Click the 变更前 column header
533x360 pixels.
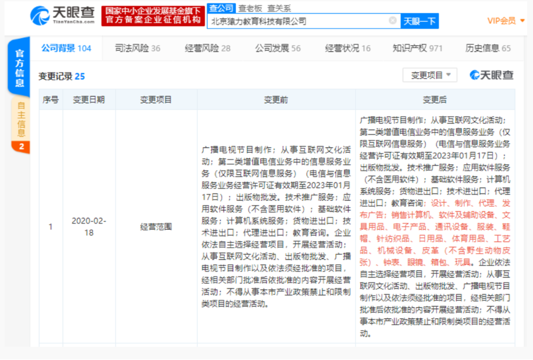pos(276,100)
